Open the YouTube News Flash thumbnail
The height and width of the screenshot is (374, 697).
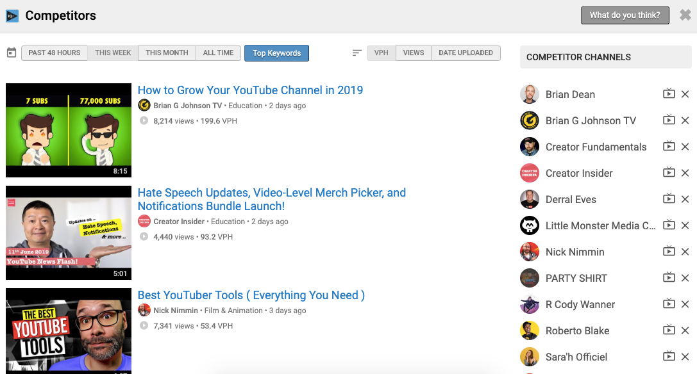(x=69, y=232)
